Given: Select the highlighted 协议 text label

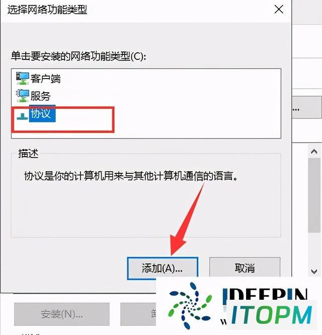Looking at the screenshot, I should pyautogui.click(x=42, y=113).
